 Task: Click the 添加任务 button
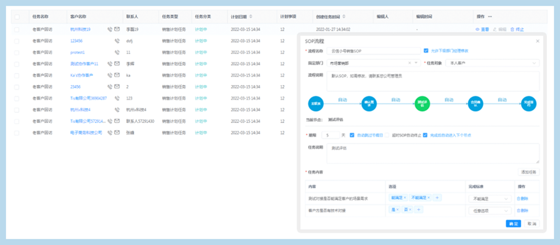click(x=528, y=172)
